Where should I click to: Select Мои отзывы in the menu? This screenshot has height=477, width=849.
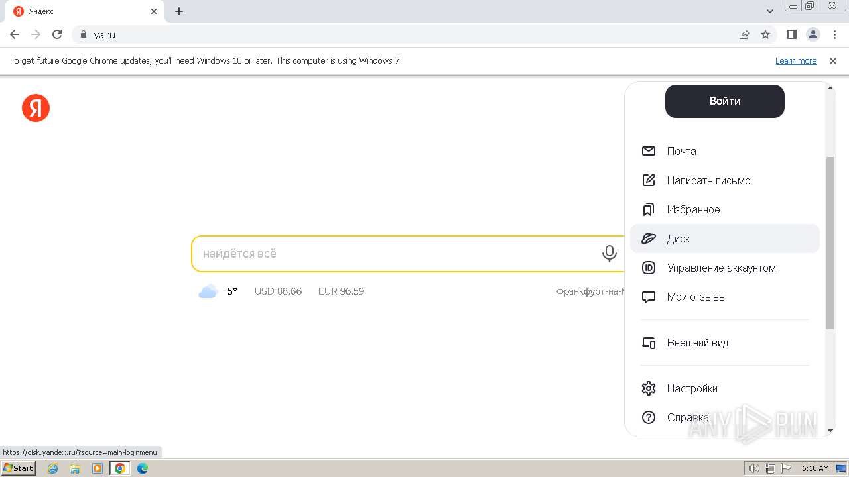(725, 297)
